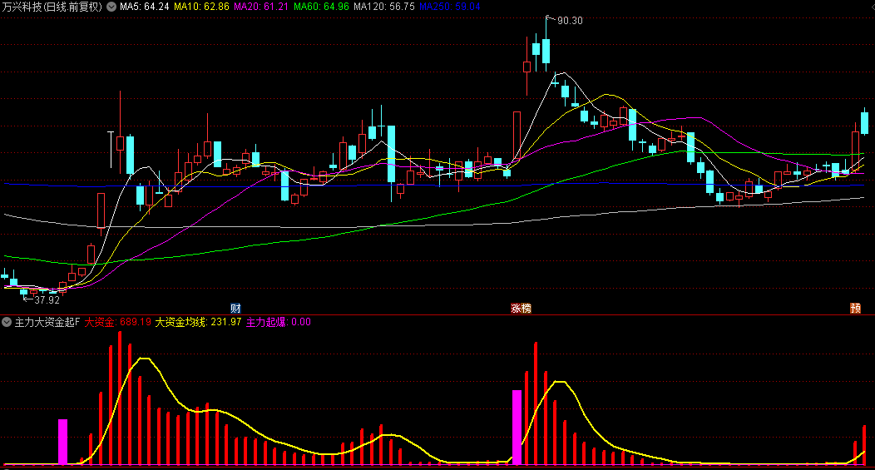The height and width of the screenshot is (470, 875).
Task: Click the 90.30 high price marker
Action: [570, 21]
